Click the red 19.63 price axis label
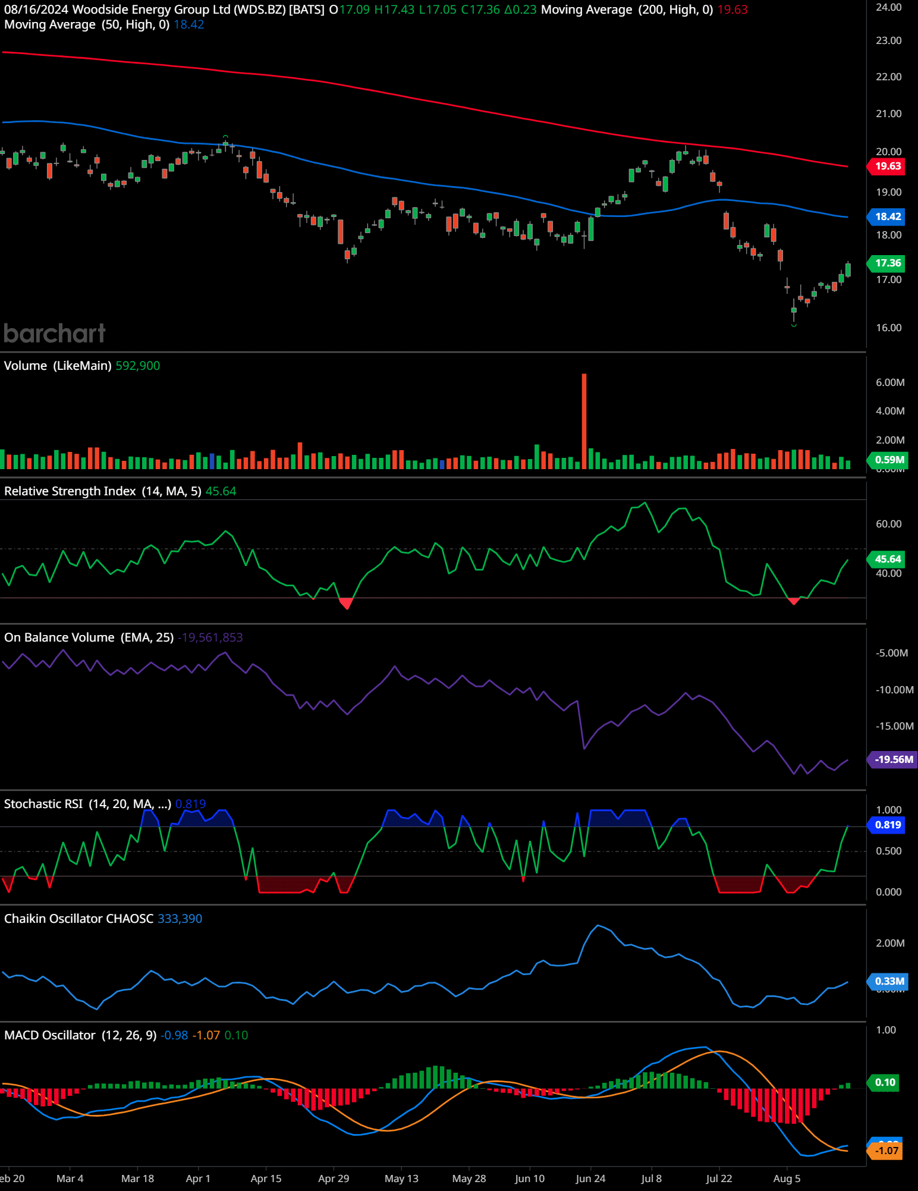Screen dimensions: 918x1191 click(x=886, y=166)
